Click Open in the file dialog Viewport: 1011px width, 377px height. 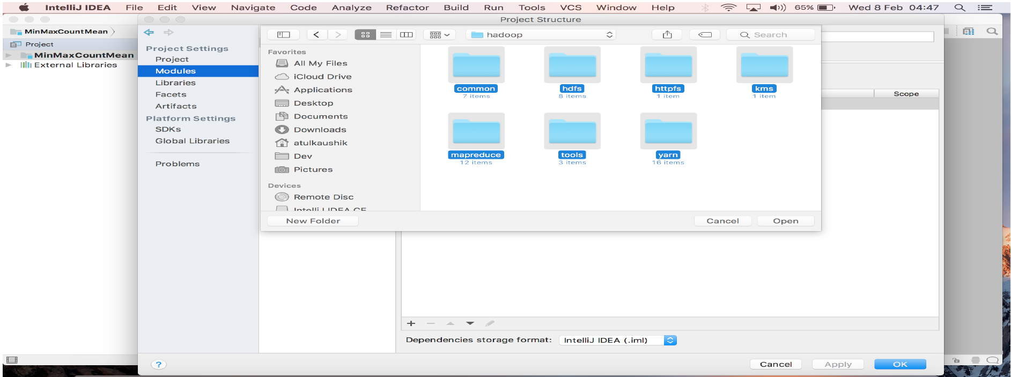coord(786,221)
